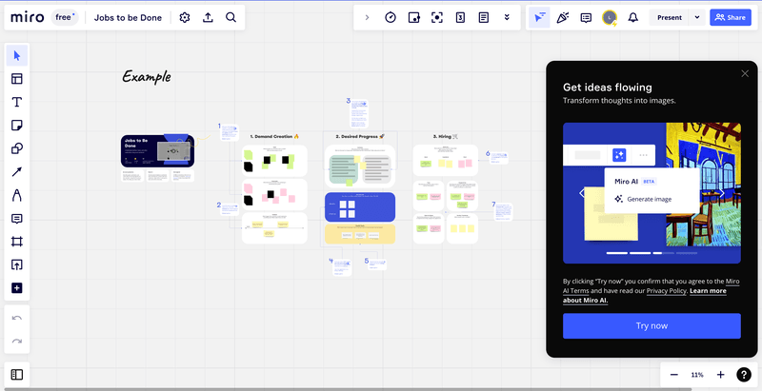Image resolution: width=762 pixels, height=391 pixels.
Task: Select the Sticky note tool
Action: tap(17, 126)
